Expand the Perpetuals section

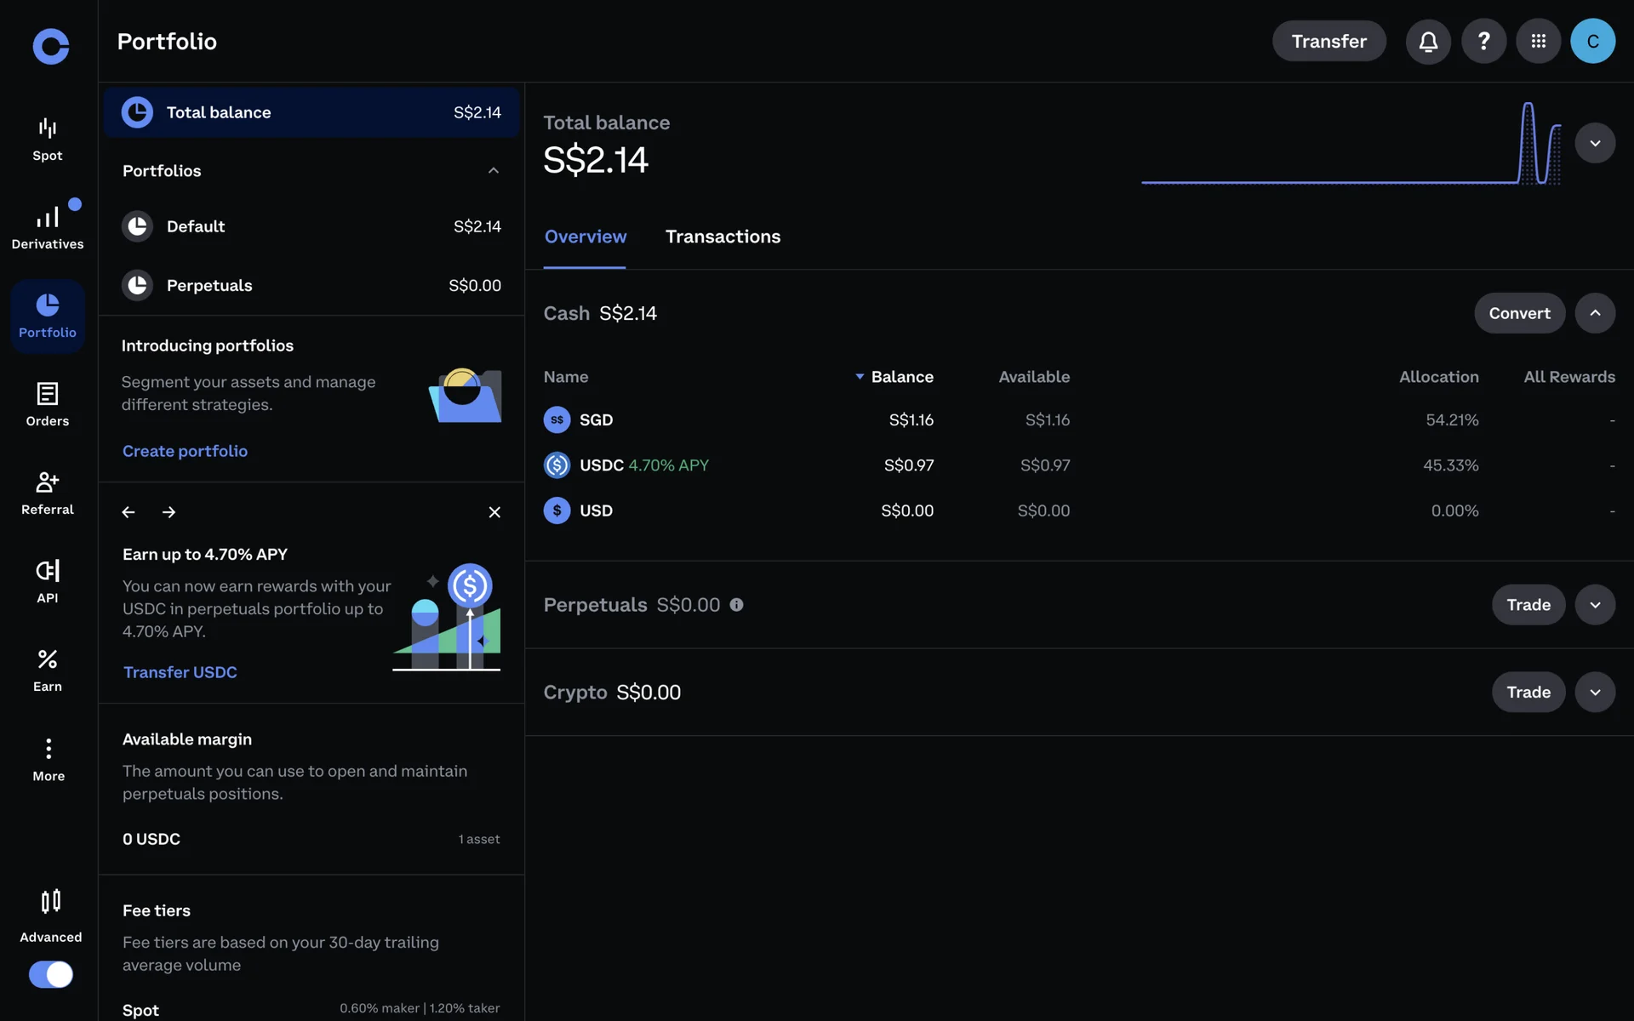pos(1595,605)
